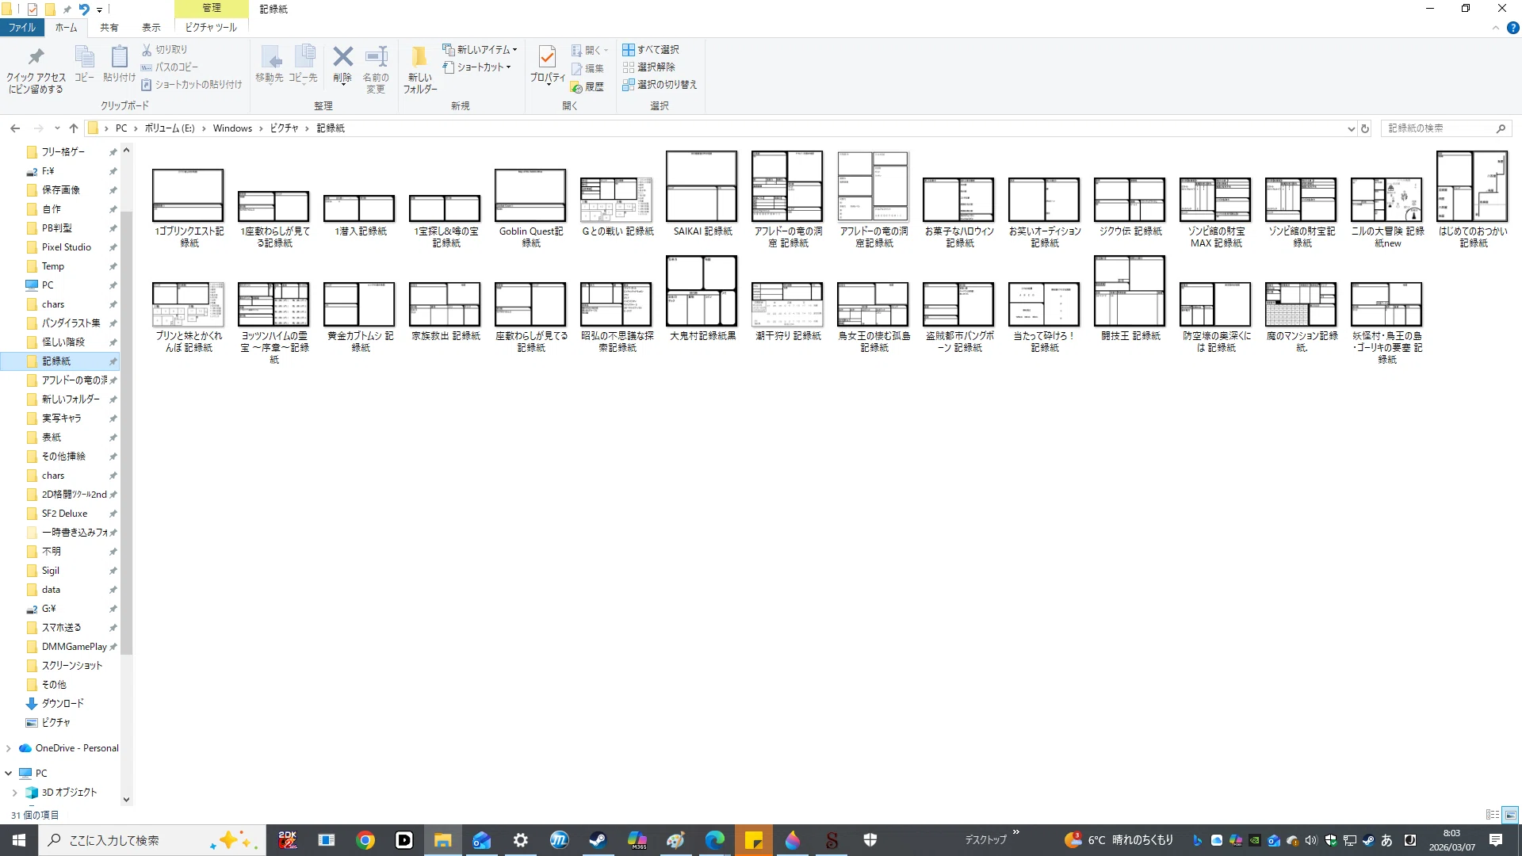Open the notification center icon
Image resolution: width=1522 pixels, height=856 pixels.
1496,840
